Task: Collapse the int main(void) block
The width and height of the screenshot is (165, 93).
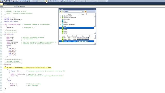Action: [3, 34]
